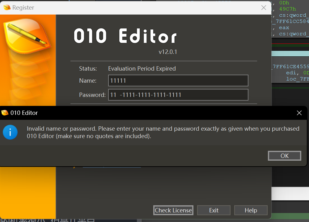
Task: Click the 'Invalid name or password' message text
Action: click(163, 132)
